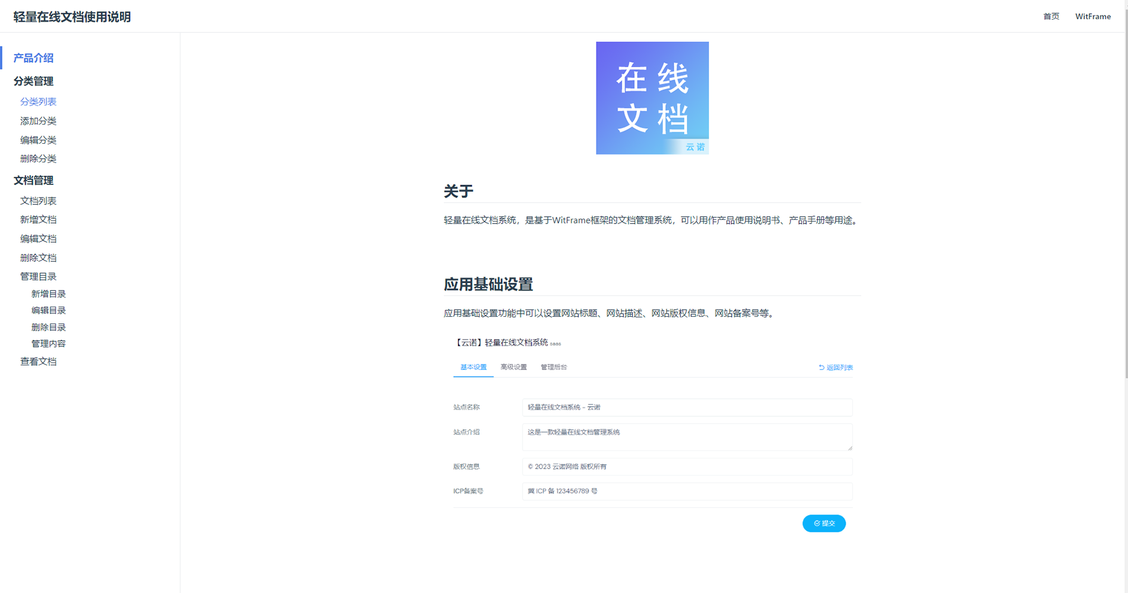Select the 基本设置 tab
Viewport: 1128px width, 593px height.
click(x=473, y=367)
